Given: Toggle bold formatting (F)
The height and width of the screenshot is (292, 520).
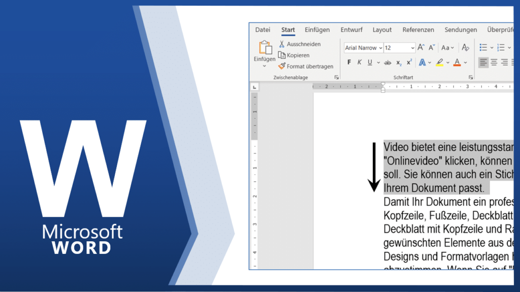Looking at the screenshot, I should point(349,62).
